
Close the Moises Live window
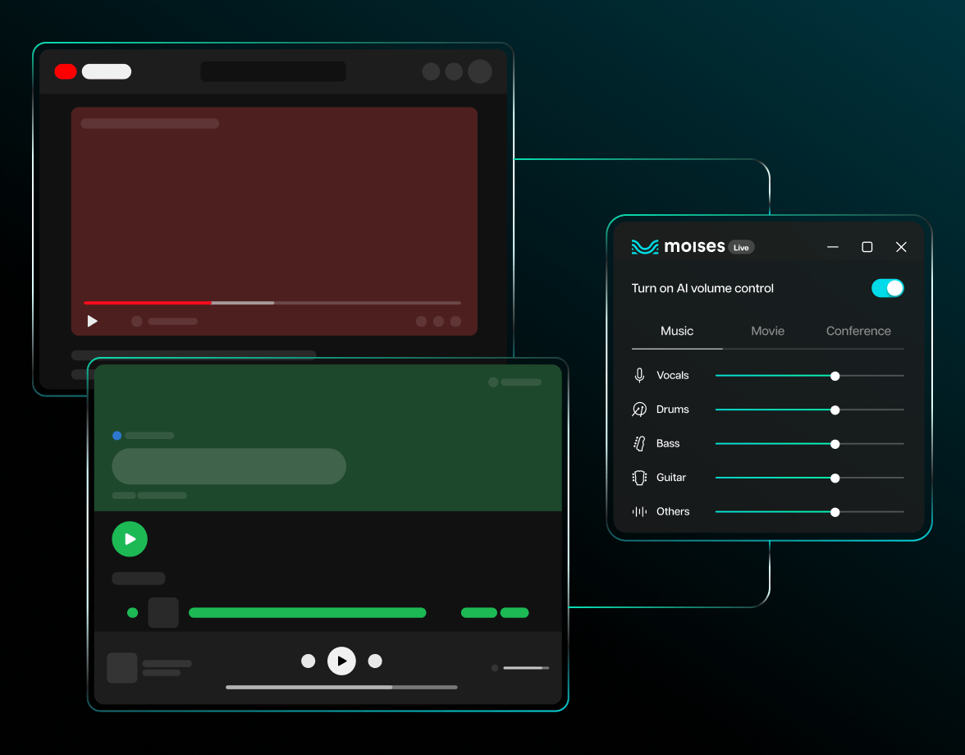(901, 247)
